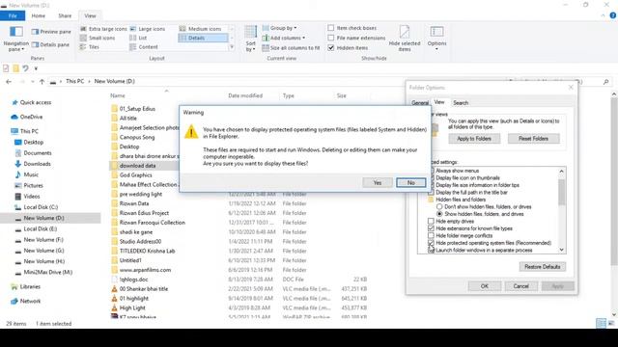Expand the This PC breadcrumb chevron
Viewport: 618px width, 347px height.
coord(90,81)
